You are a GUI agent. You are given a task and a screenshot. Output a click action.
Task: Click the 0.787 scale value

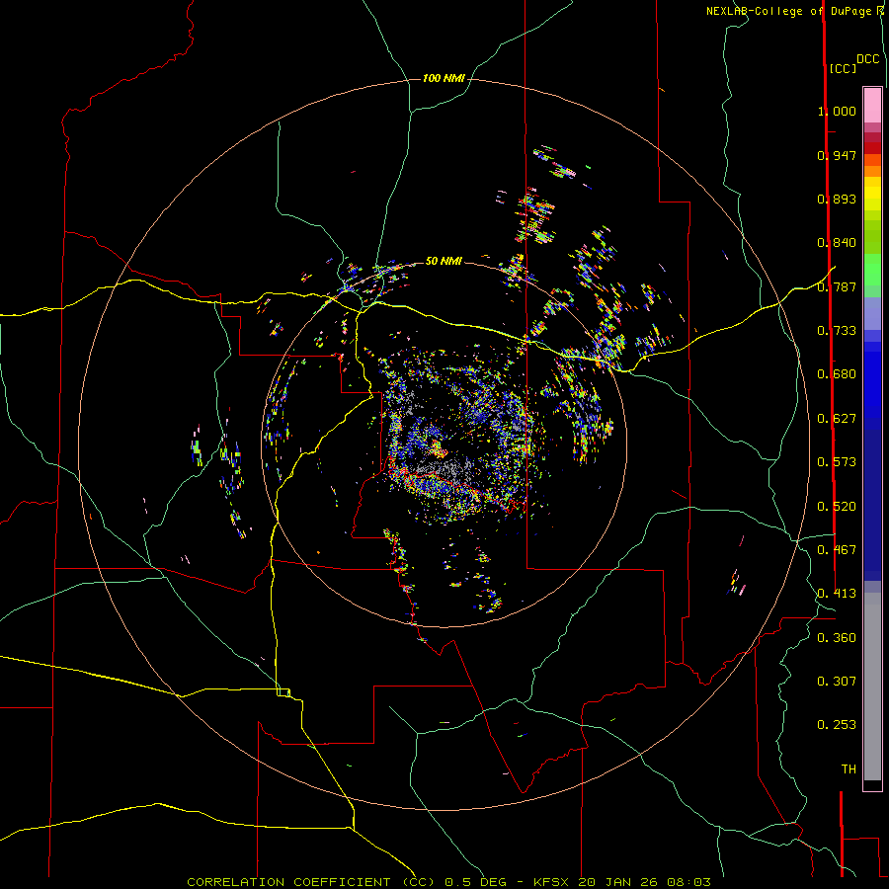837,286
